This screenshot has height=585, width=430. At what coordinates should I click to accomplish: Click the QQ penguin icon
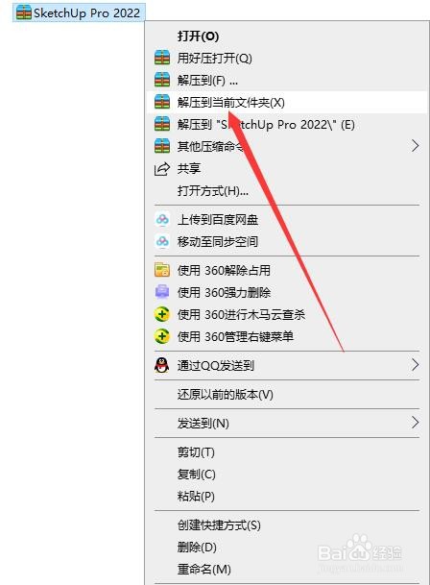162,365
